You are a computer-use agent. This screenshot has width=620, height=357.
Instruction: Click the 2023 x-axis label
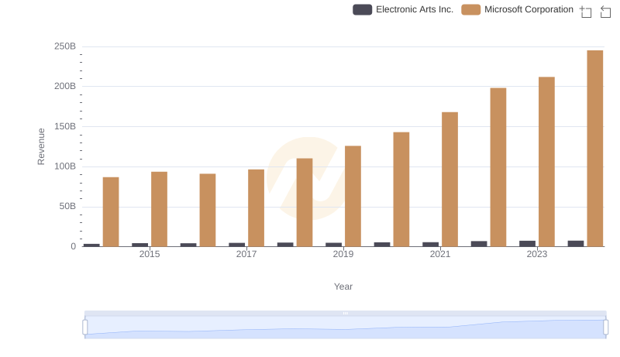537,254
